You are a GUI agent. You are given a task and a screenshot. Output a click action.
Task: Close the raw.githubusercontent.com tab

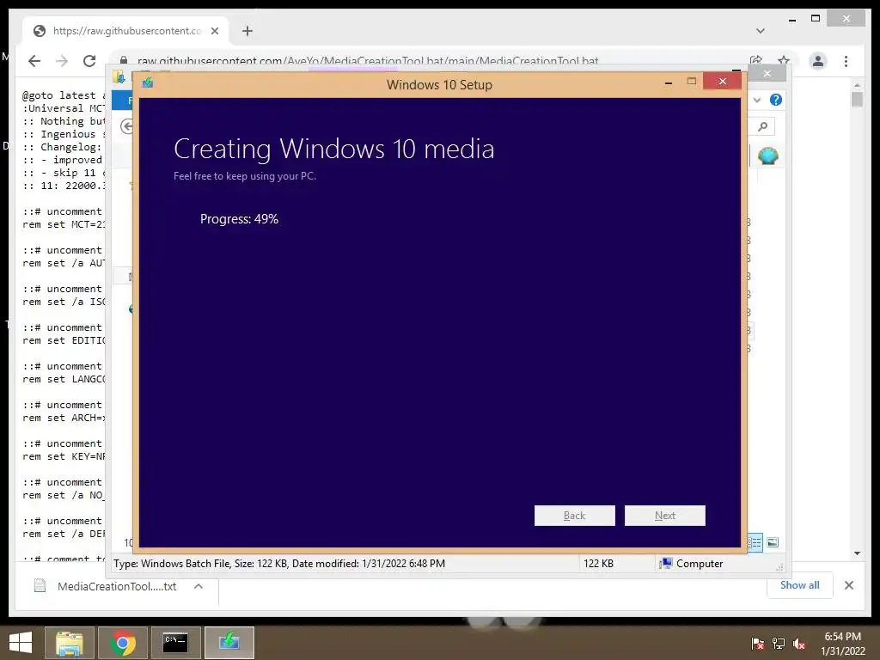coord(214,31)
